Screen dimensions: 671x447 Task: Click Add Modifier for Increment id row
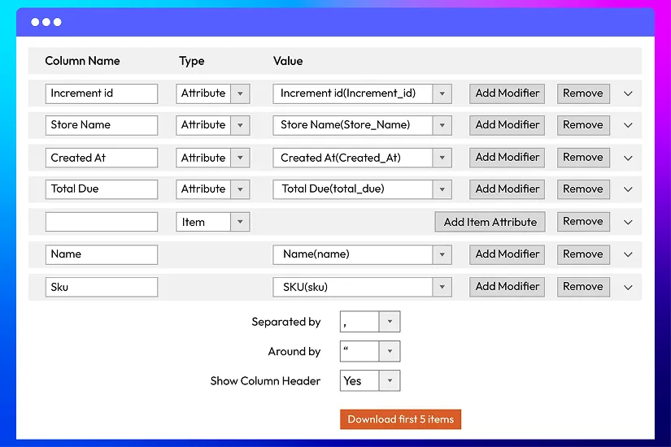pyautogui.click(x=507, y=93)
